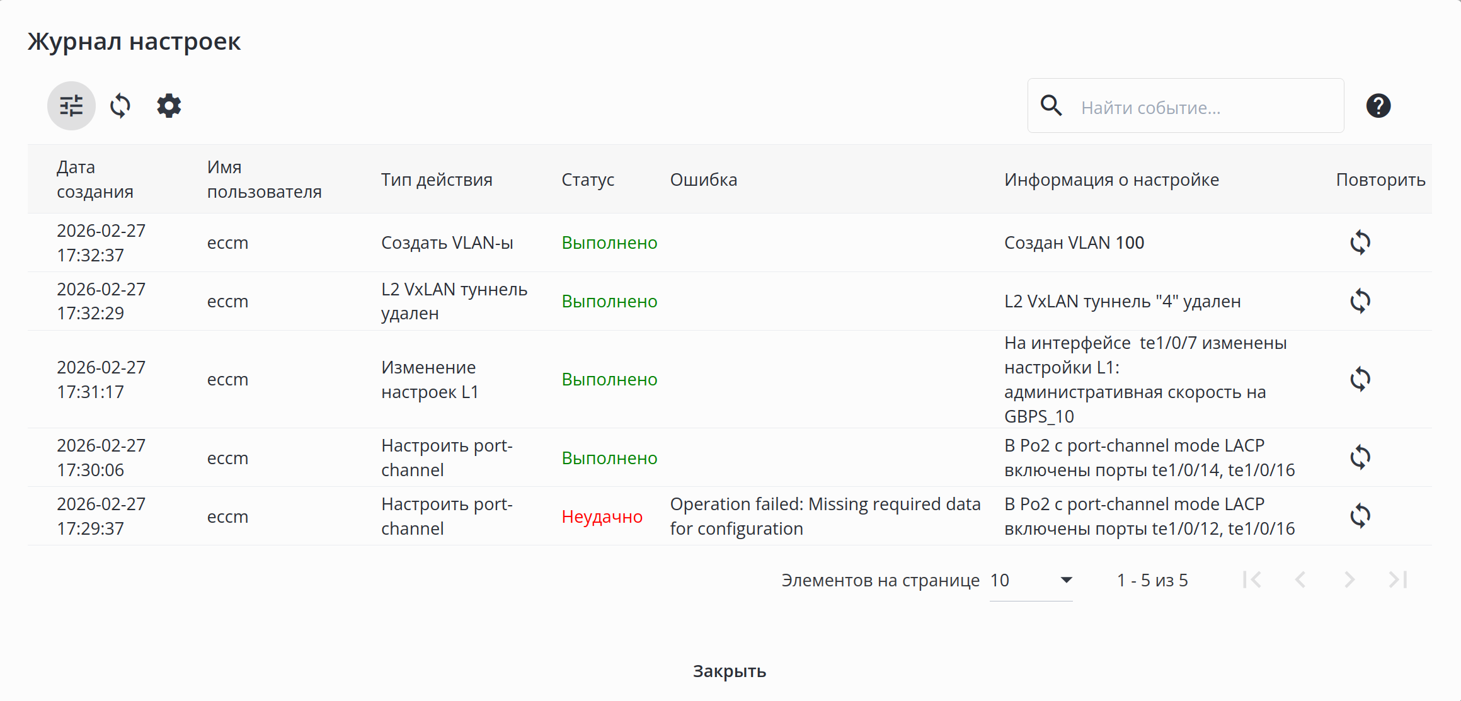Sort by "Статус" column header
The width and height of the screenshot is (1461, 701).
click(587, 180)
